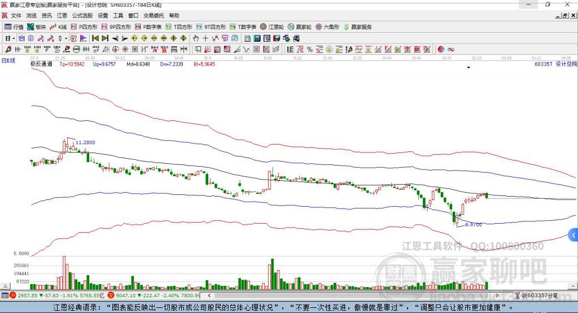The image size is (578, 313).
Task: Click the 沪 Shanghai index status entry
Action: pyautogui.click(x=56, y=295)
